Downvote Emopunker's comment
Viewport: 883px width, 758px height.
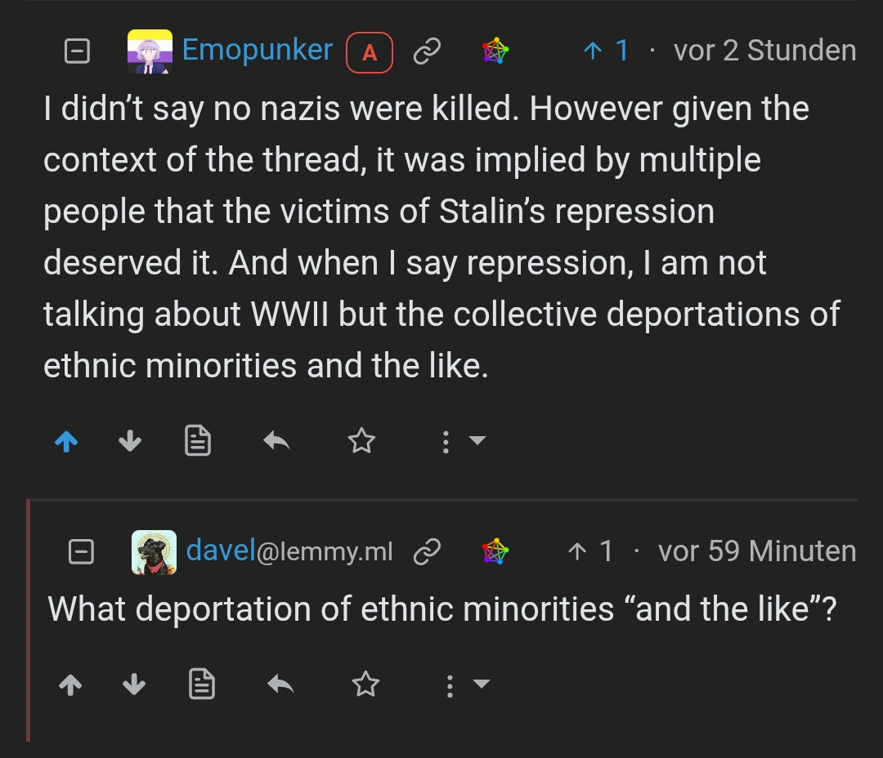pos(130,442)
